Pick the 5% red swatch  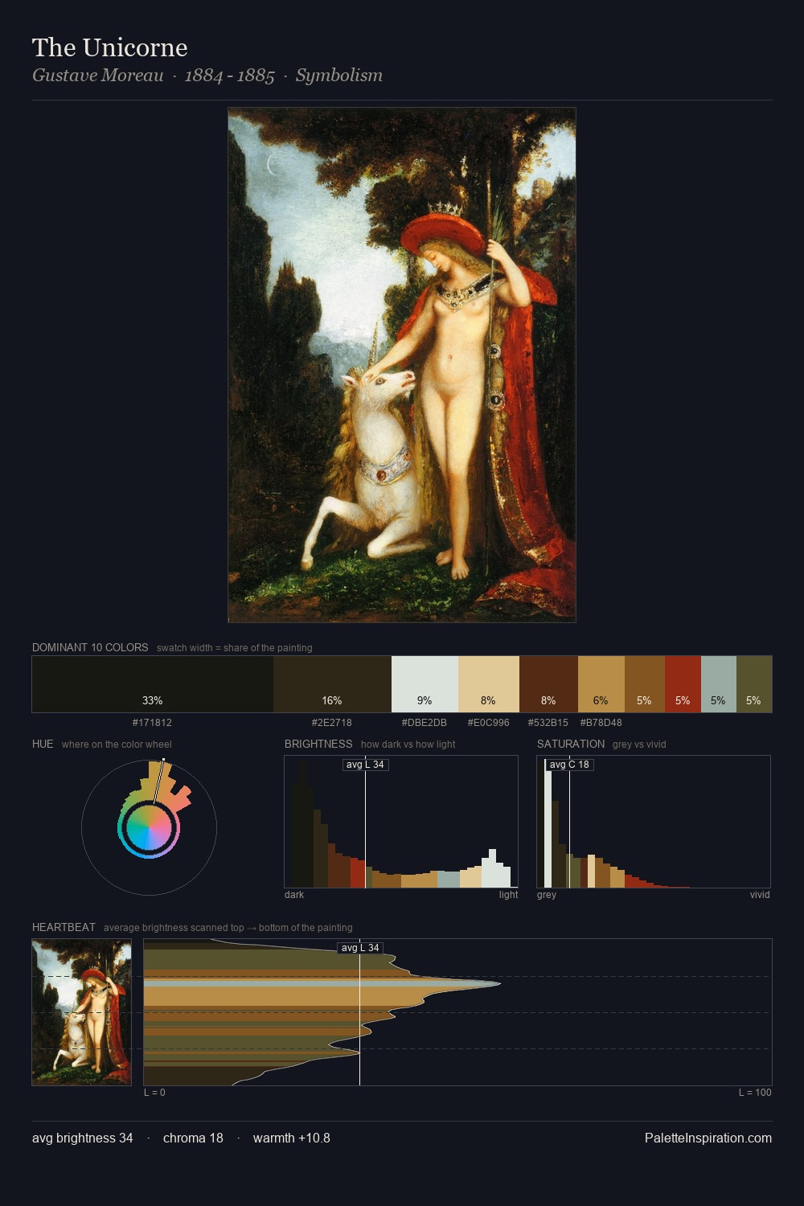pos(683,684)
